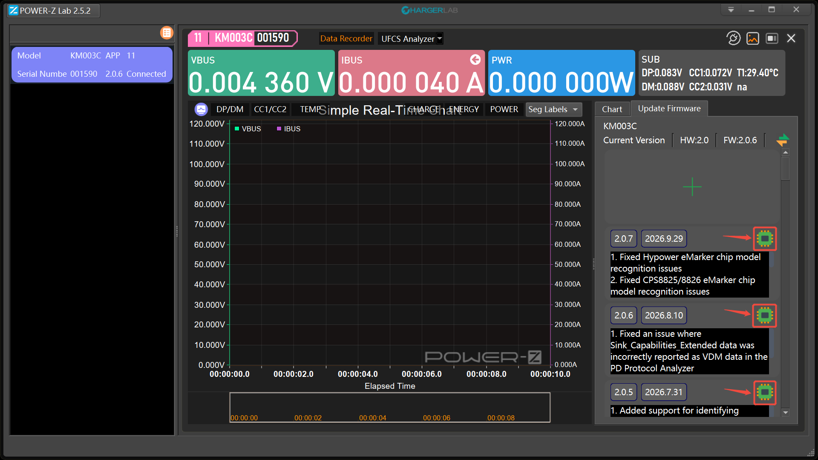Screen dimensions: 818x460
Task: Click the green plus add-firmware icon
Action: [692, 187]
